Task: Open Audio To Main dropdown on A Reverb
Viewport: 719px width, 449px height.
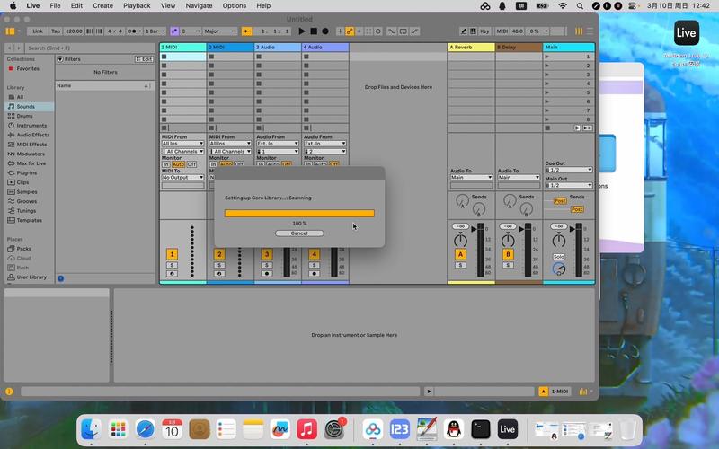Action: click(471, 177)
